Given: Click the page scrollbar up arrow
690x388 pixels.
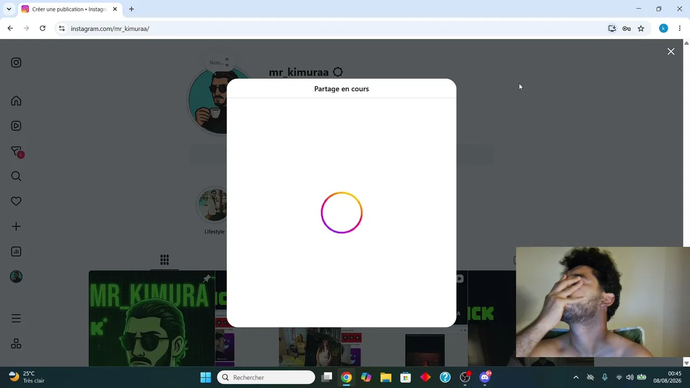Looking at the screenshot, I should pos(686,43).
